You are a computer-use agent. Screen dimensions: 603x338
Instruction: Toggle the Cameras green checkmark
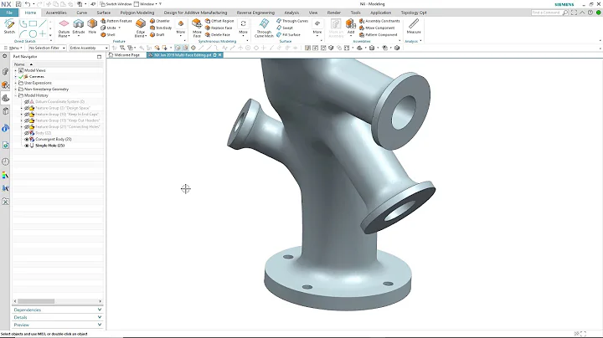21,76
